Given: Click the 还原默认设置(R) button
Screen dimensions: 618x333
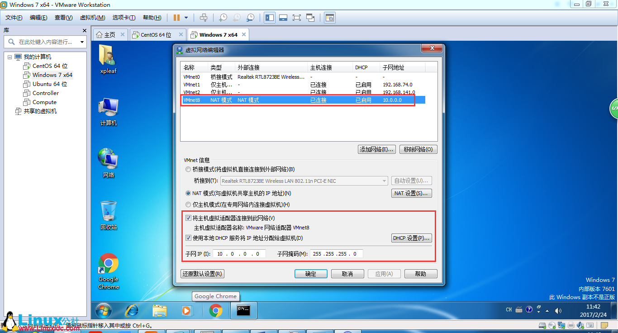Looking at the screenshot, I should [202, 274].
